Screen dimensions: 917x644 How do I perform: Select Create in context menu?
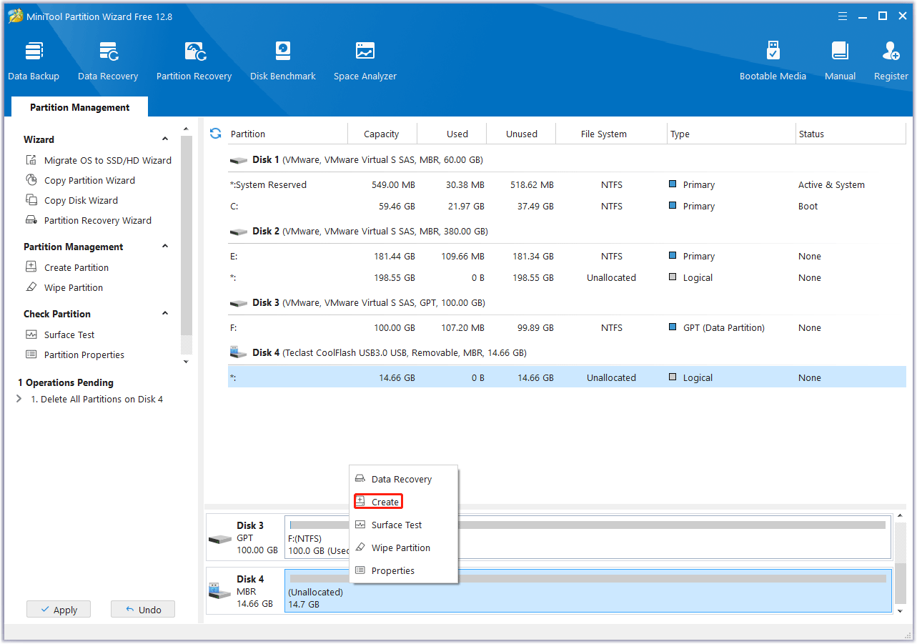pos(403,502)
